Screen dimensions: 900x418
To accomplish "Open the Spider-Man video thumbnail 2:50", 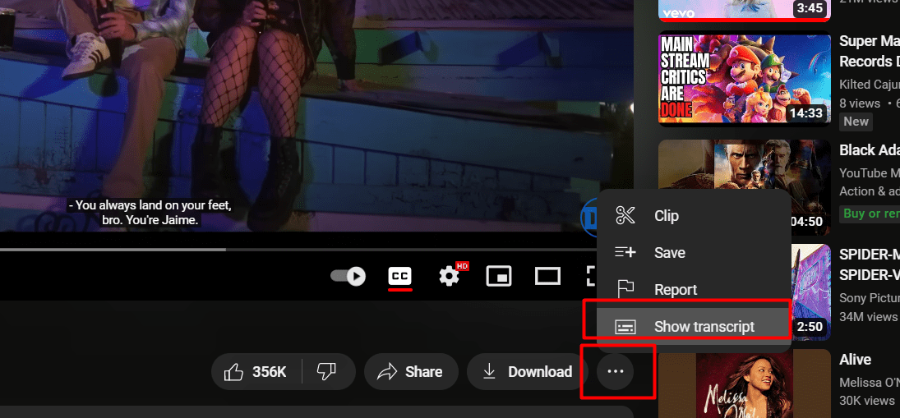I will coord(811,292).
